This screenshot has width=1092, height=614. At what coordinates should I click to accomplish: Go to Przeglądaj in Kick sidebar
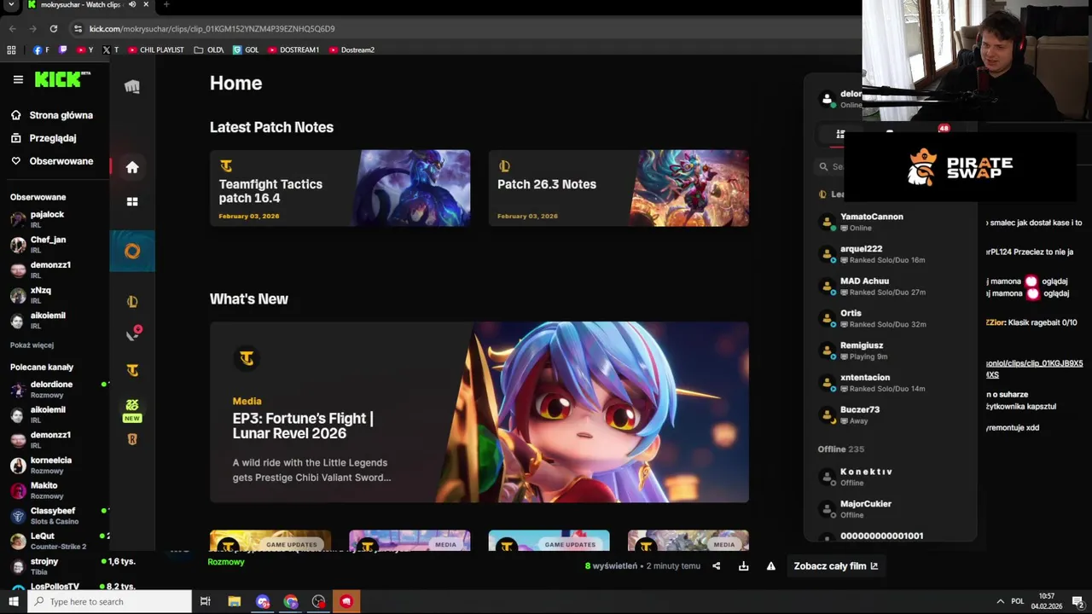click(x=44, y=138)
